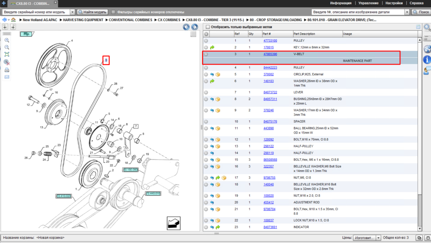431x243 pixels.
Task: Click the Поиск search button
Action: point(421,12)
